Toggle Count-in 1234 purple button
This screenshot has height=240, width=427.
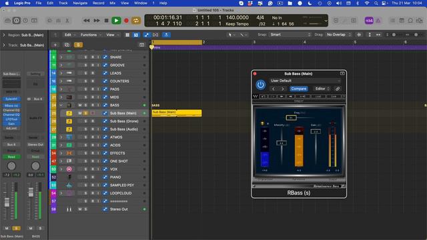pyautogui.click(x=369, y=21)
